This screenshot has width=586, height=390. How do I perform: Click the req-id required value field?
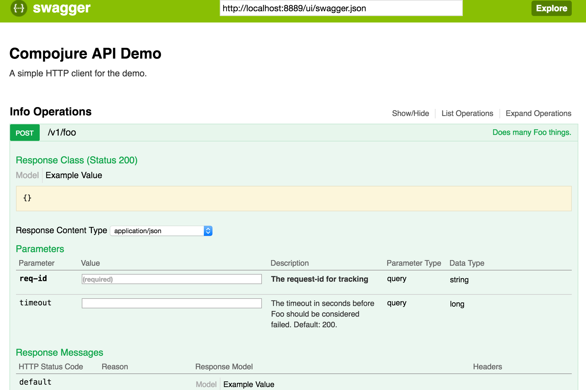pos(172,279)
